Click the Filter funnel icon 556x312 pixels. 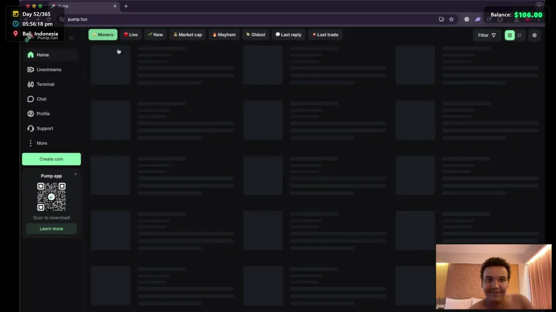(493, 35)
